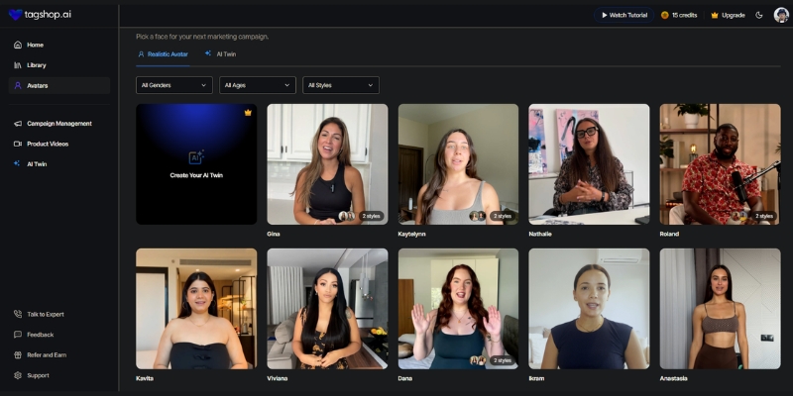Go to Library in sidebar
This screenshot has width=793, height=396.
pyautogui.click(x=36, y=65)
